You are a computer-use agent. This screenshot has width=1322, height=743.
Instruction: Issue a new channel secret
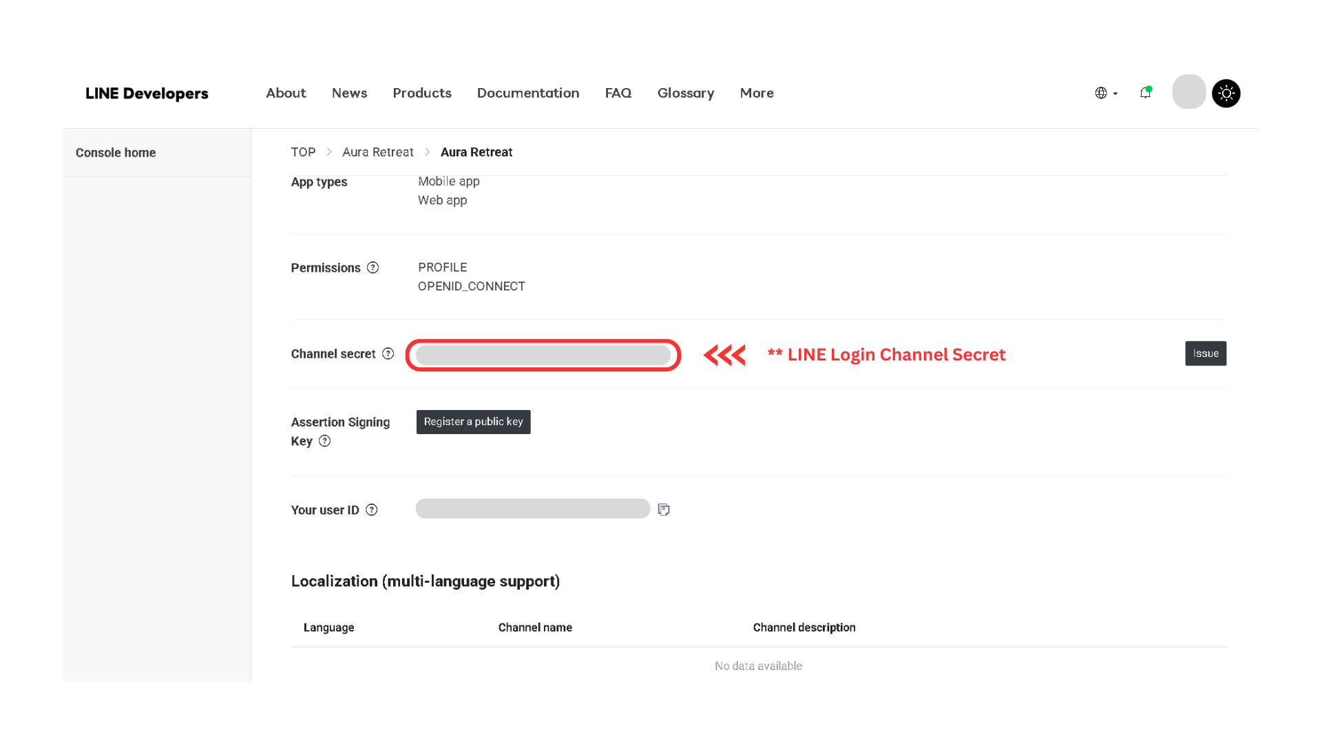1206,354
